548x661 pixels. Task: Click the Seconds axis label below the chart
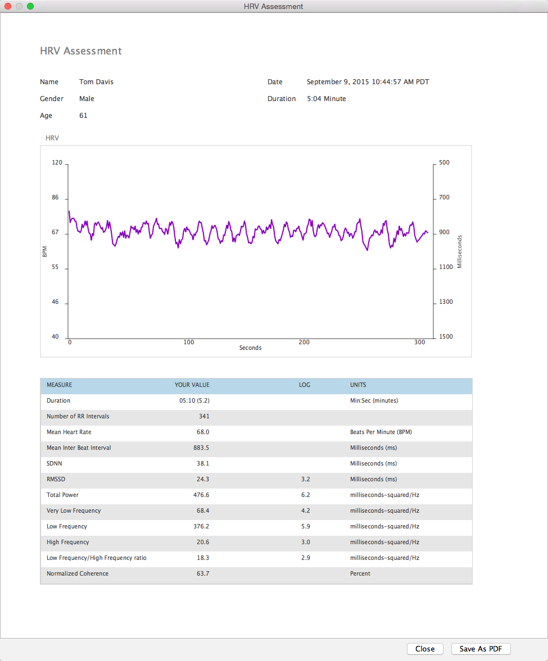pos(250,347)
